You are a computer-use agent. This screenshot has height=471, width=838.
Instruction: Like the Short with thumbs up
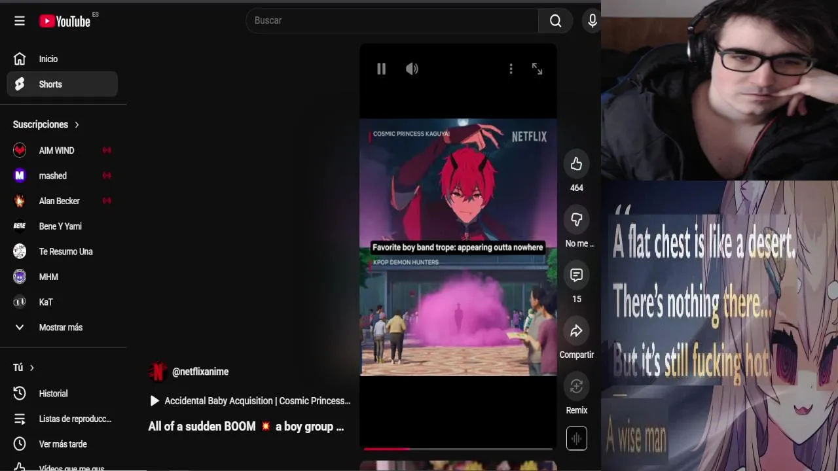pos(576,164)
